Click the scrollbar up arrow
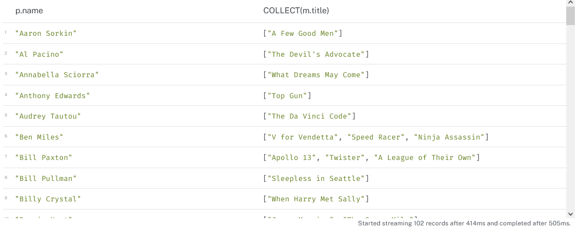 [x=571, y=3]
